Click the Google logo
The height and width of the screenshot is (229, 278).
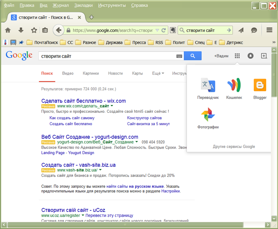19,56
